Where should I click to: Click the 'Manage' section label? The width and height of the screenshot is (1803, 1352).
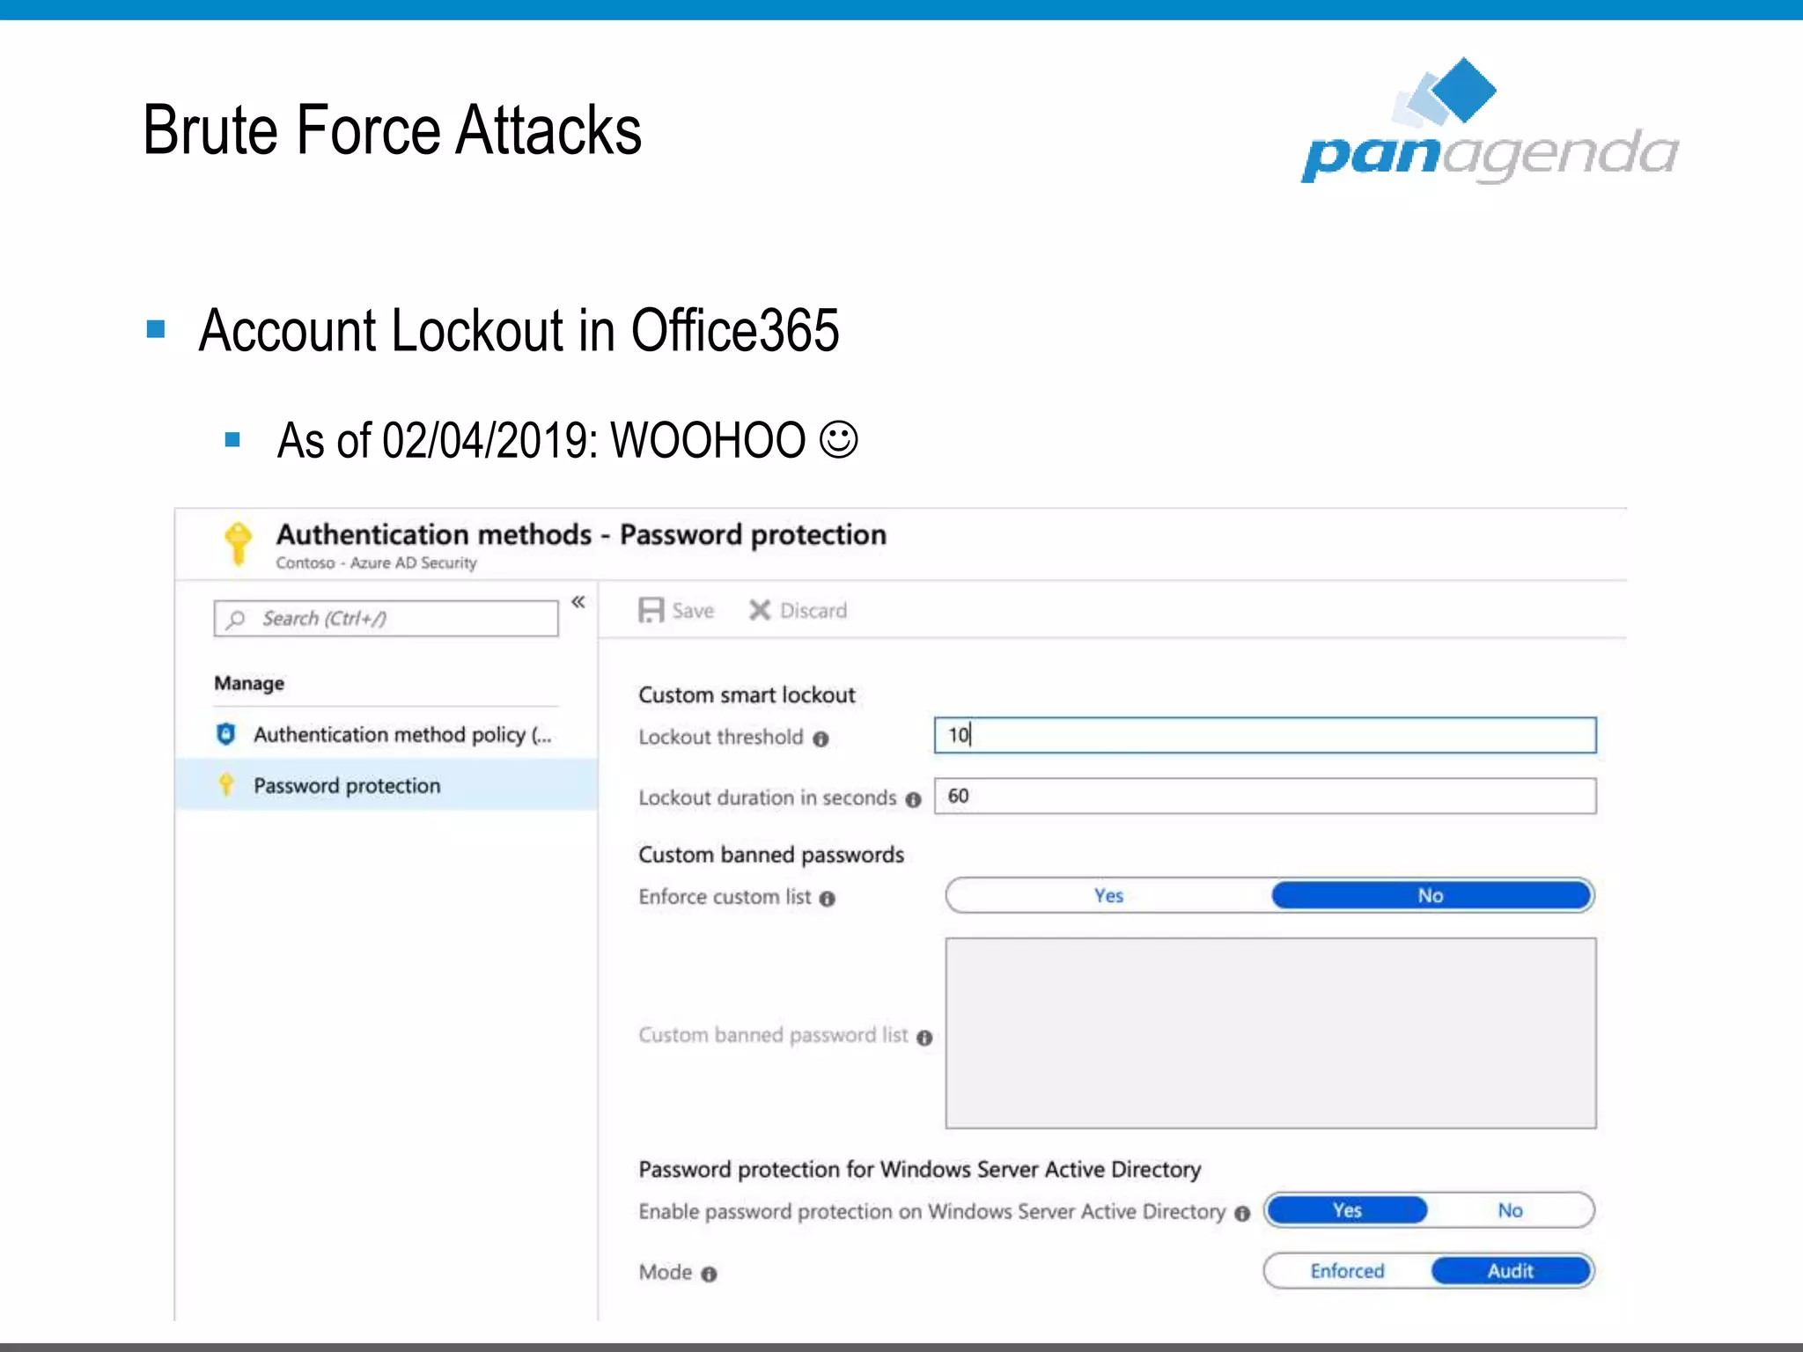tap(249, 684)
